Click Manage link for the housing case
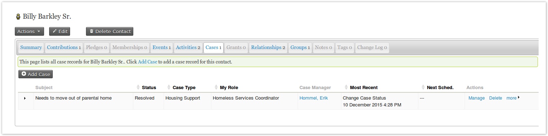 pyautogui.click(x=476, y=98)
